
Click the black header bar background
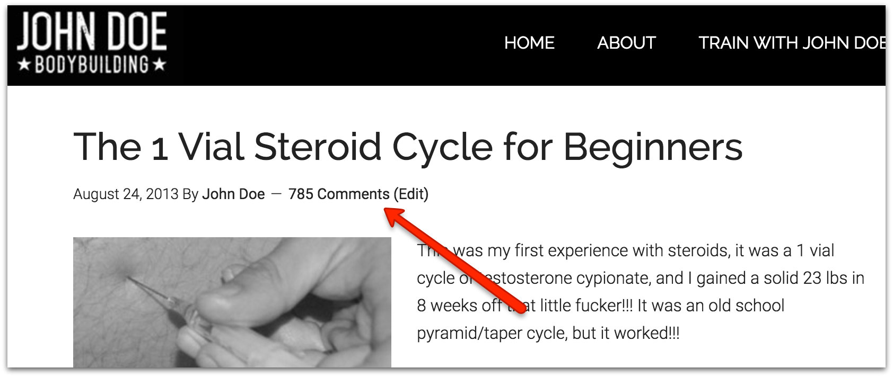[x=345, y=42]
